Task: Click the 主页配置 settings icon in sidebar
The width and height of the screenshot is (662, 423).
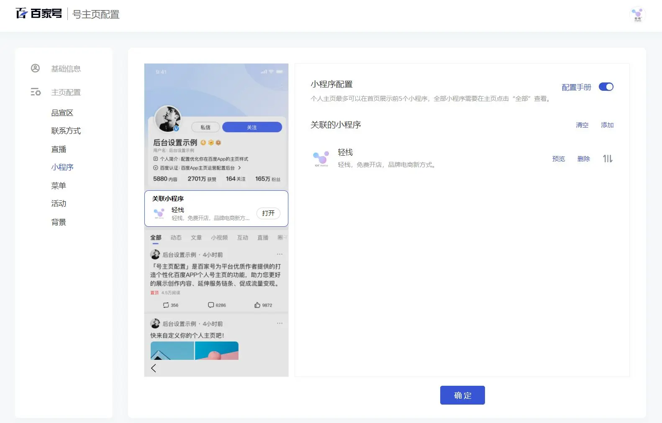Action: coord(36,92)
